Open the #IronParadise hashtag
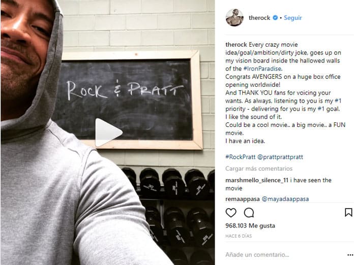Screen dimensions: 356x265 pyautogui.click(x=263, y=69)
